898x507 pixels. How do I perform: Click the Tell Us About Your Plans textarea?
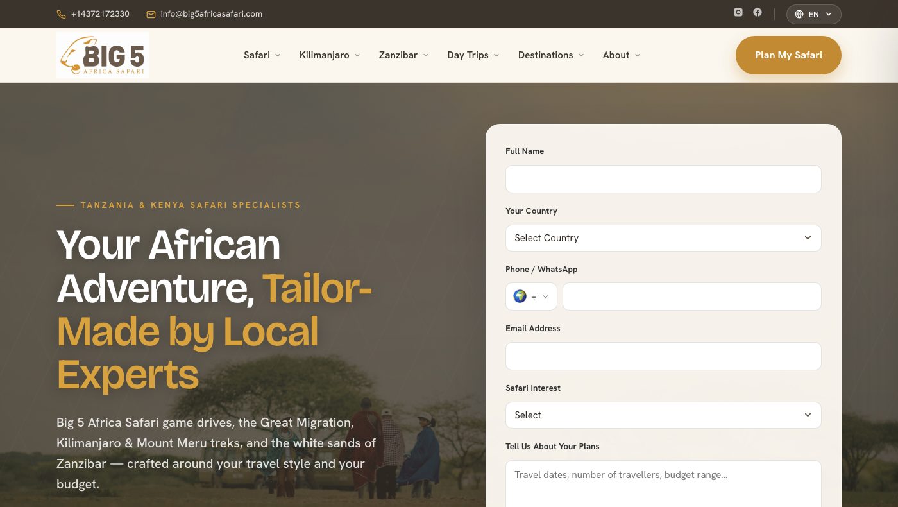point(663,484)
